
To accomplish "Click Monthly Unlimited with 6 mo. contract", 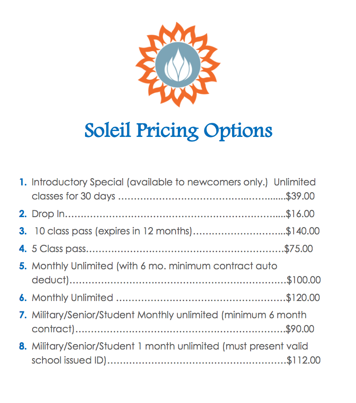I will tap(154, 266).
